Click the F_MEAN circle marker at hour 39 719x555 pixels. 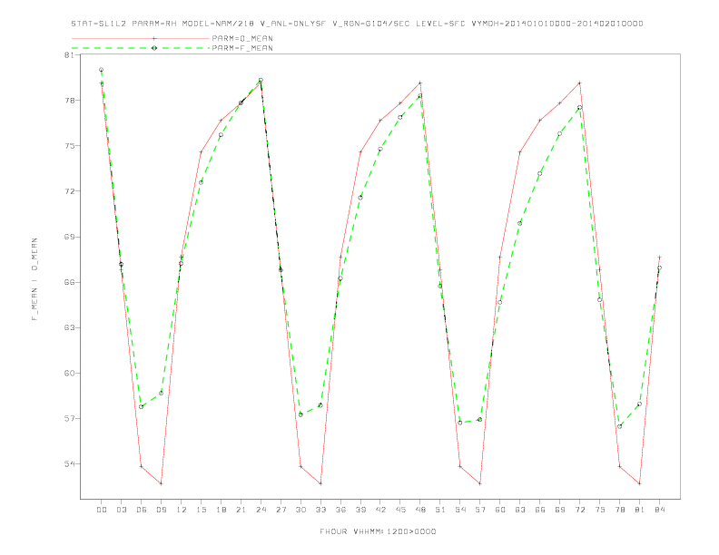click(x=360, y=198)
